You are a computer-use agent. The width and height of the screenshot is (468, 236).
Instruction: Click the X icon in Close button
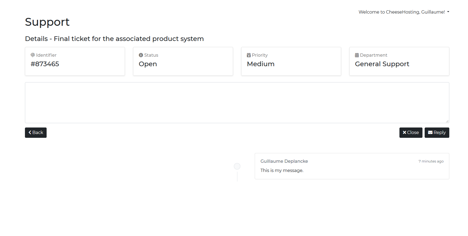point(404,133)
